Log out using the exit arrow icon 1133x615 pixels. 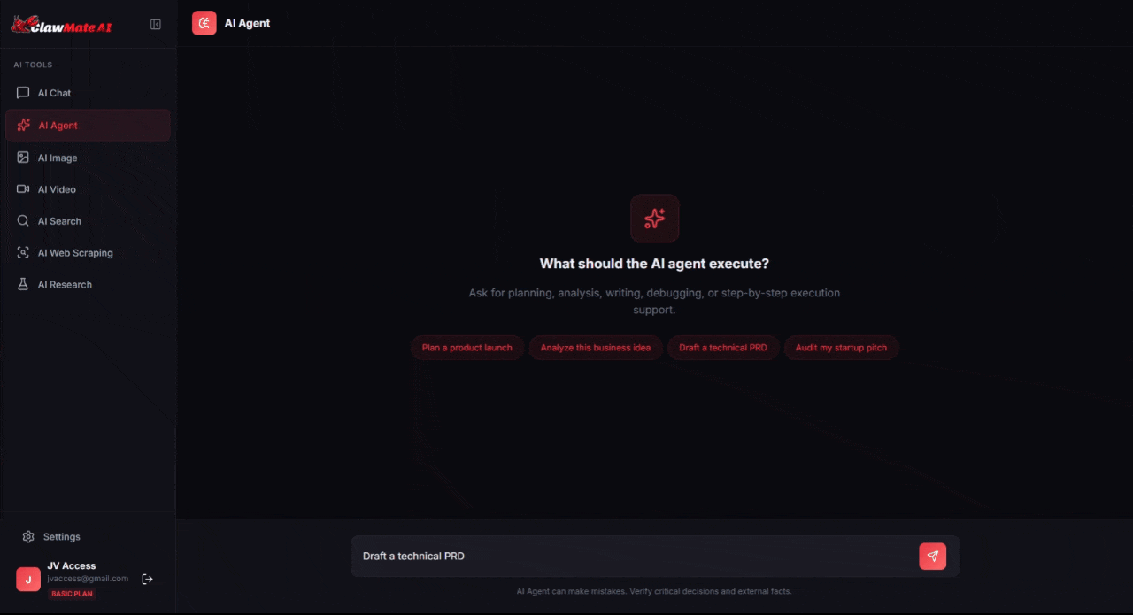(x=148, y=579)
